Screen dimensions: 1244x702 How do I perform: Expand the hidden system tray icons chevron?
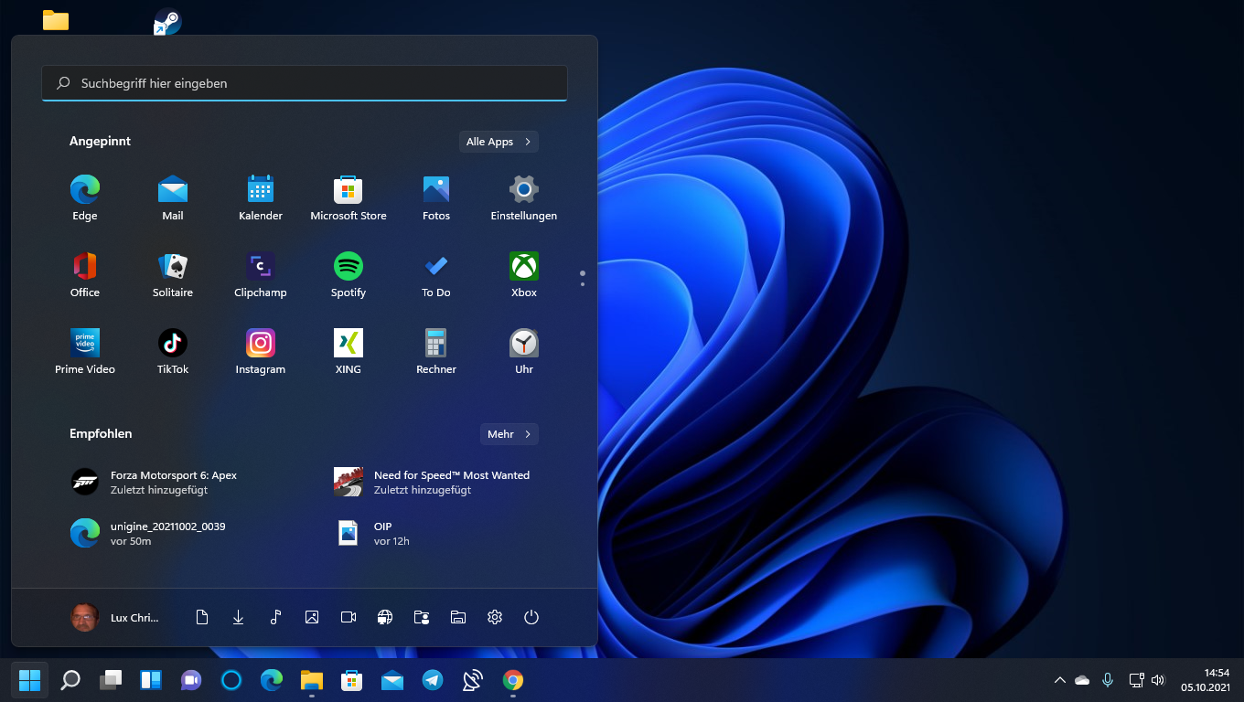[1060, 680]
